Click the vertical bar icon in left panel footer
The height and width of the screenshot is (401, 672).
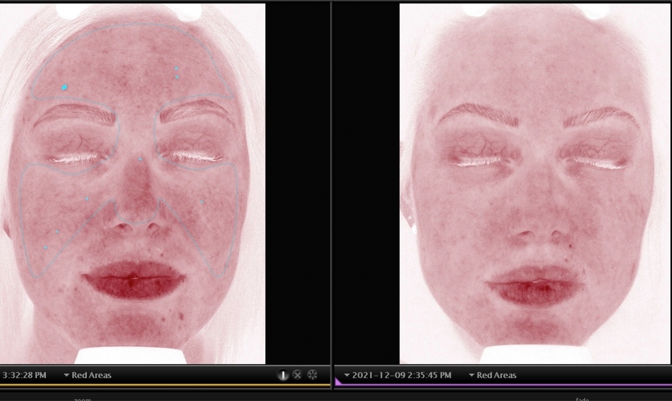pyautogui.click(x=283, y=375)
